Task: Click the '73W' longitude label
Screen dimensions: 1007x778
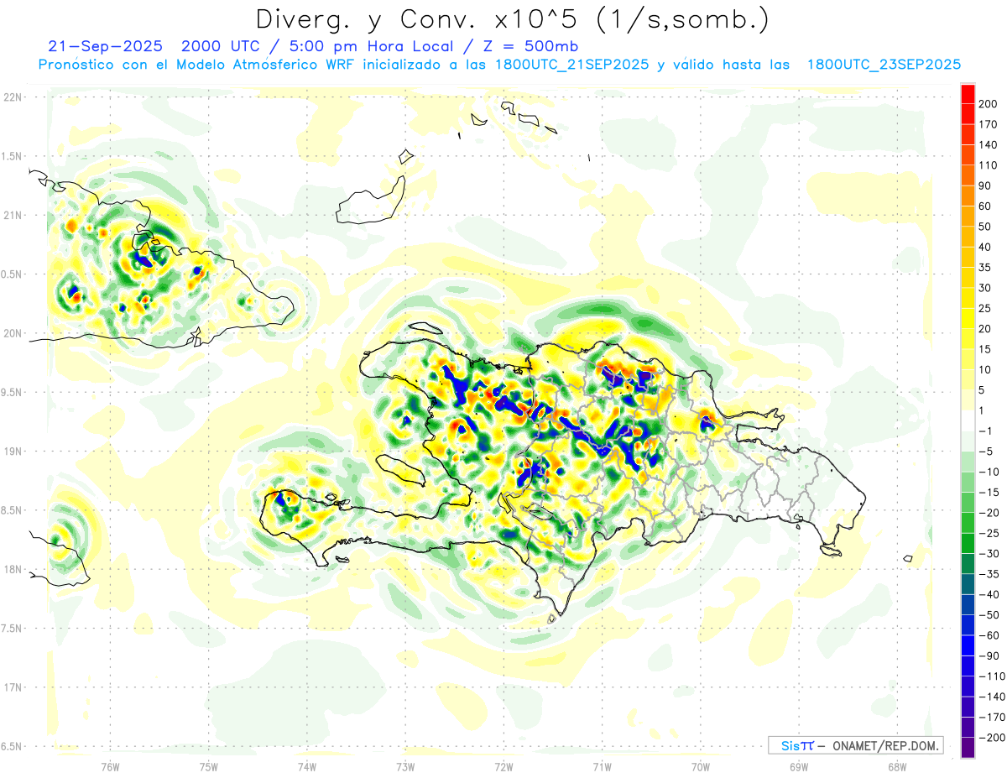Action: pyautogui.click(x=405, y=766)
